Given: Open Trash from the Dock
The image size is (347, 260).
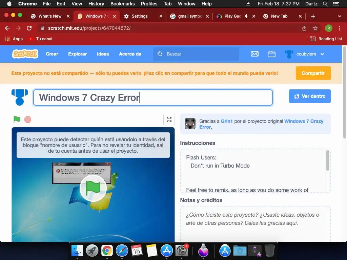Looking at the screenshot, I should (x=270, y=251).
